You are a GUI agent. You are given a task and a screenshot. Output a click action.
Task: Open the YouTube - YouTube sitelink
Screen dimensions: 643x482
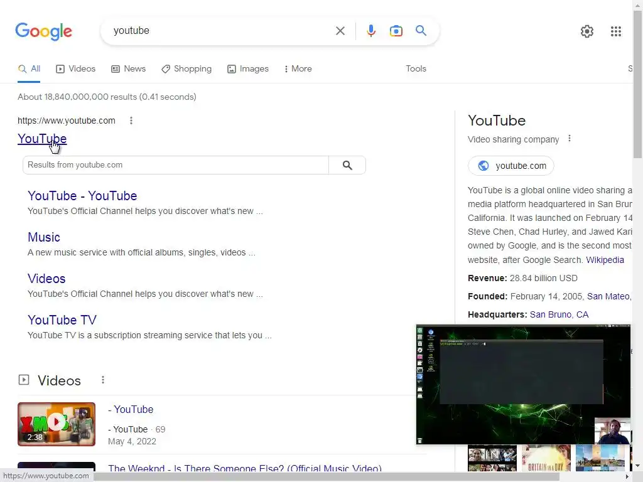tap(82, 196)
